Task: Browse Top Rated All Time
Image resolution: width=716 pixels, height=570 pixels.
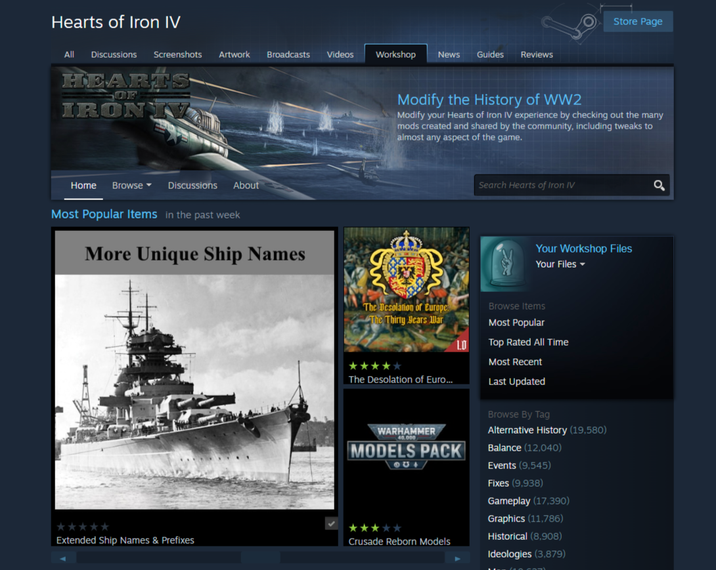Action: [528, 342]
